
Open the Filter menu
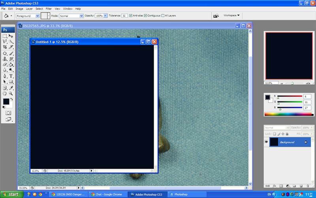point(49,8)
